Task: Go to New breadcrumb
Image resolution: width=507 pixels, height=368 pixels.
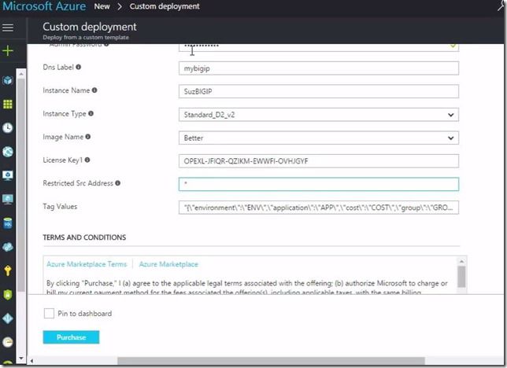Action: tap(102, 6)
